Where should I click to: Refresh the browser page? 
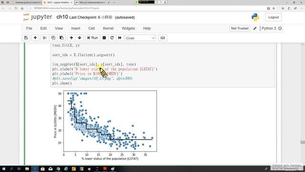[x=16, y=8]
